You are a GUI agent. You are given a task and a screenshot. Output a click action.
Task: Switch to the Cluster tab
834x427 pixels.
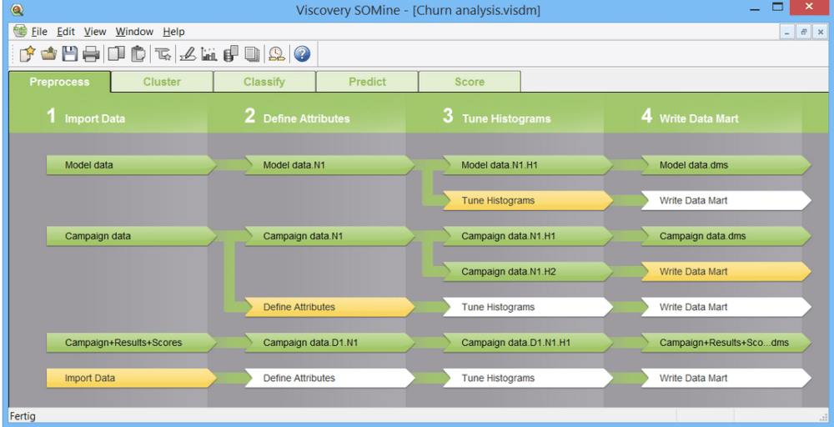tap(162, 82)
